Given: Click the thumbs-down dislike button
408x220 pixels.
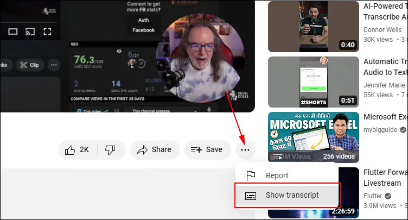Looking at the screenshot, I should pyautogui.click(x=111, y=150).
